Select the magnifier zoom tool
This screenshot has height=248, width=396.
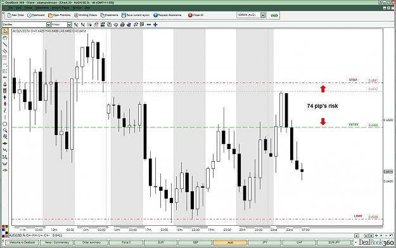click(x=5, y=131)
